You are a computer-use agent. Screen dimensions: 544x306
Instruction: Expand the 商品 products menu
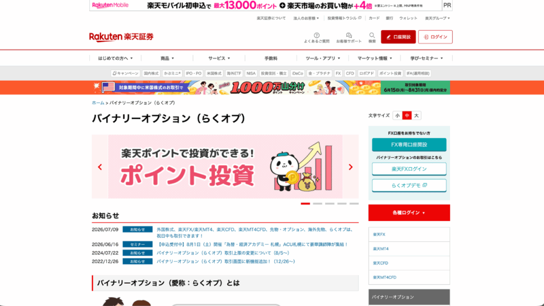tap(167, 58)
